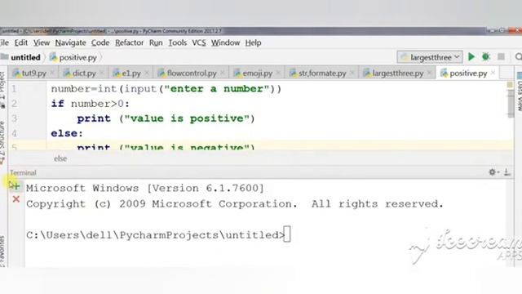Close the positive.py tab

pos(493,73)
